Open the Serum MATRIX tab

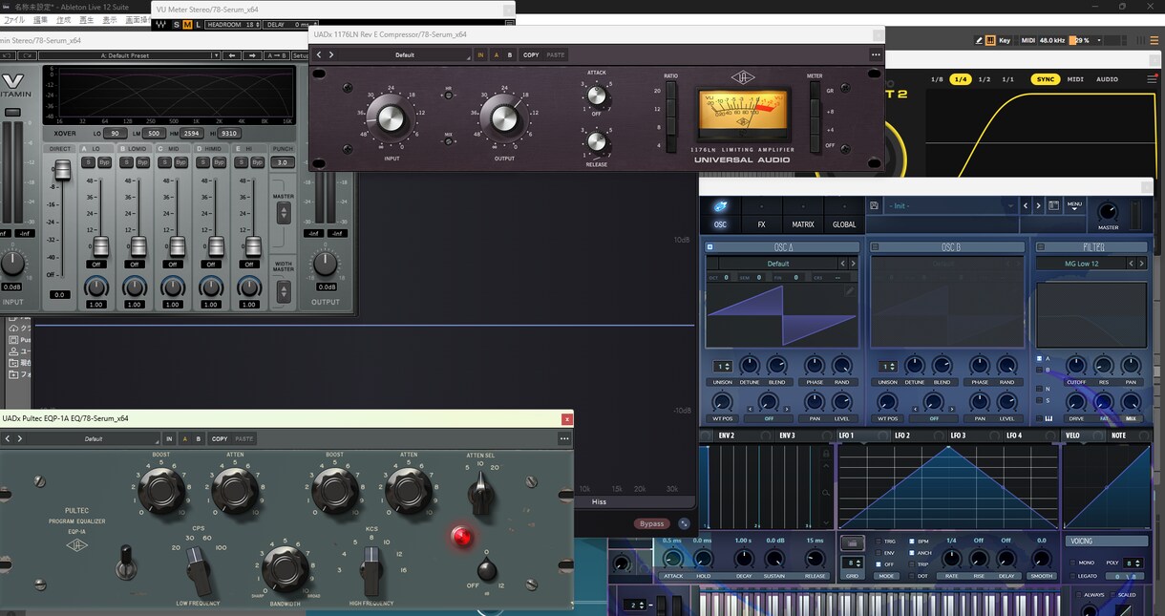803,224
